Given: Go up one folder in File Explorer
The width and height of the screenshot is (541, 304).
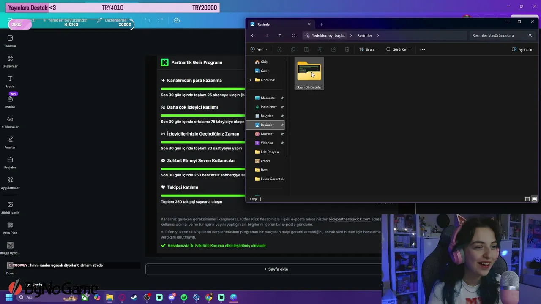Looking at the screenshot, I should coord(280,35).
